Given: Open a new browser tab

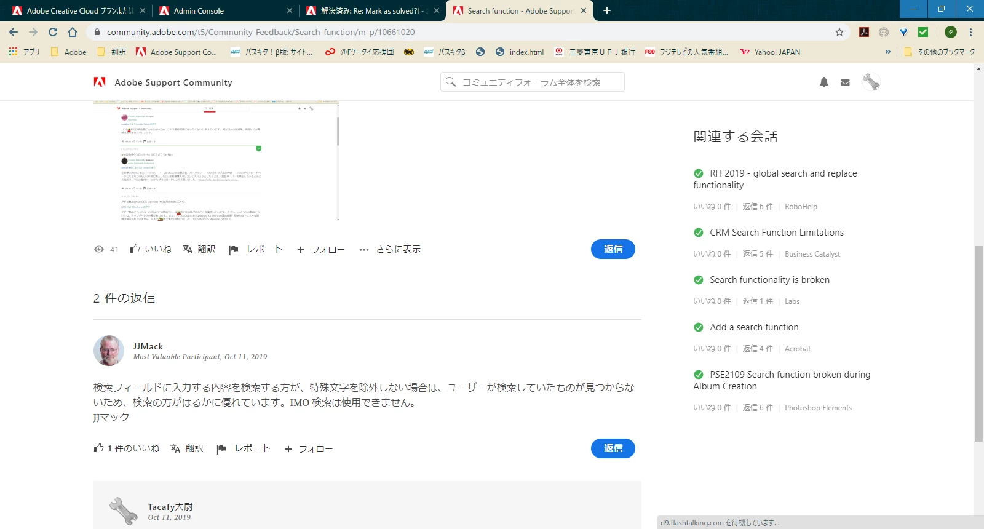Looking at the screenshot, I should (607, 10).
